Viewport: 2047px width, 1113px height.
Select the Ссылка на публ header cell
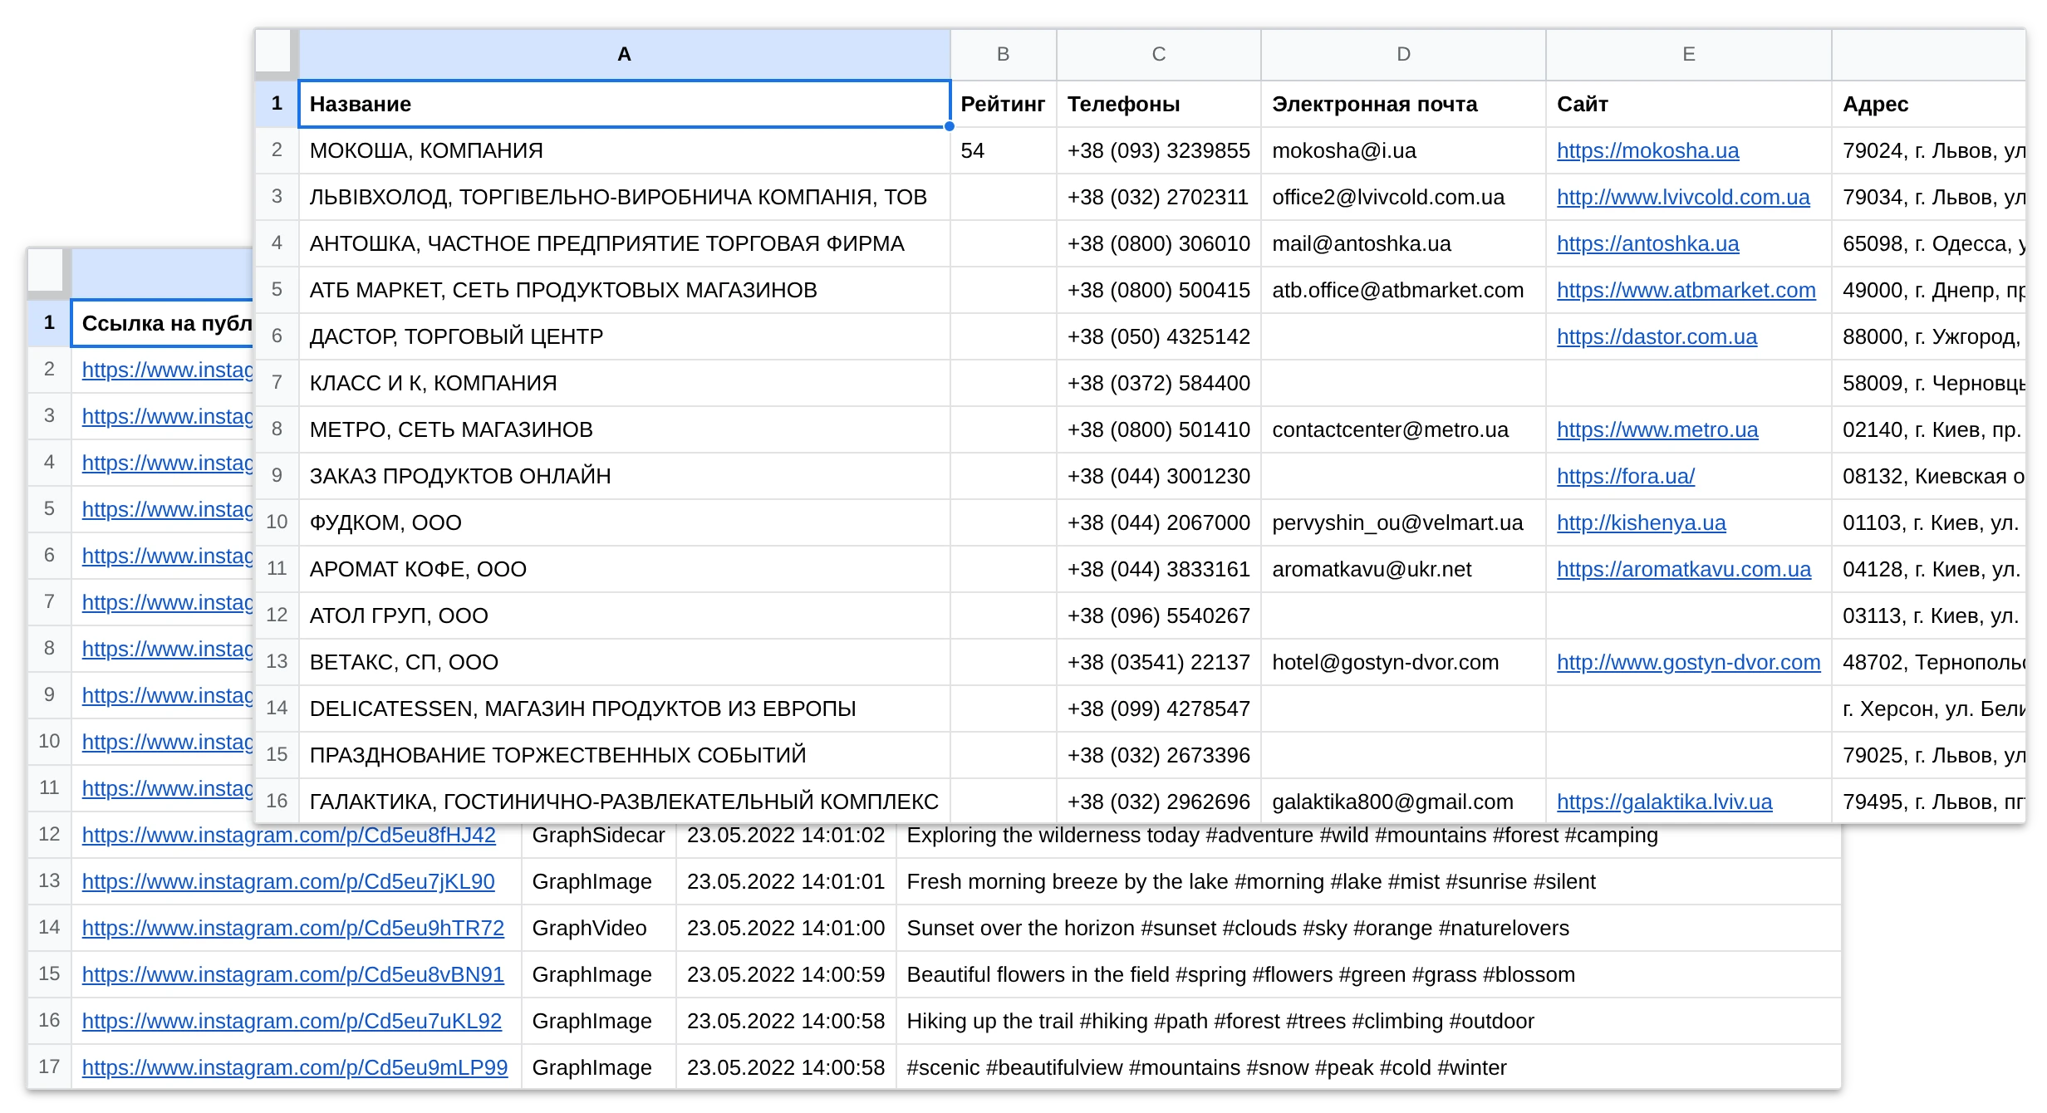tap(163, 323)
